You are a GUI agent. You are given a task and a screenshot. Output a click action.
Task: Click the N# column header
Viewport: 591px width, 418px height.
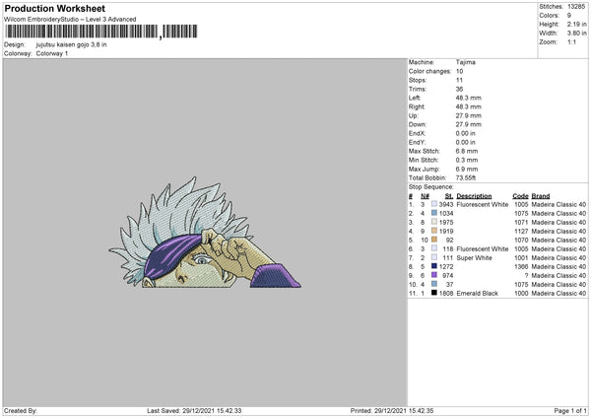425,196
